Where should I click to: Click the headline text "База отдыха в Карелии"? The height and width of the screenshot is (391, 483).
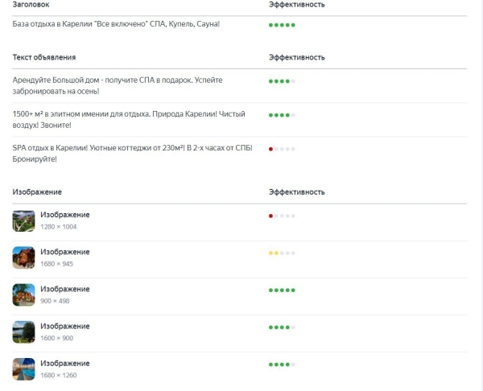click(116, 24)
